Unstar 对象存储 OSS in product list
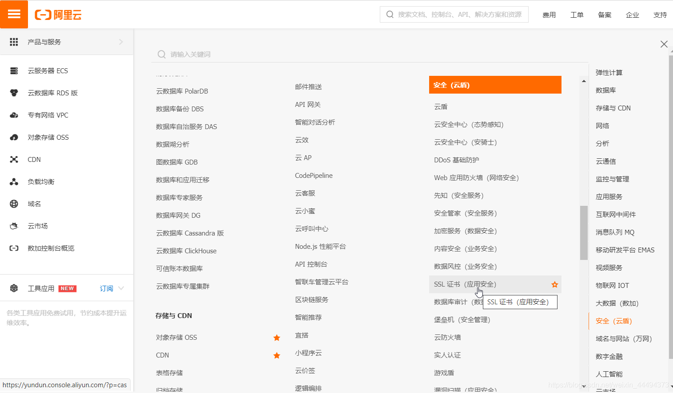673x393 pixels. point(277,338)
